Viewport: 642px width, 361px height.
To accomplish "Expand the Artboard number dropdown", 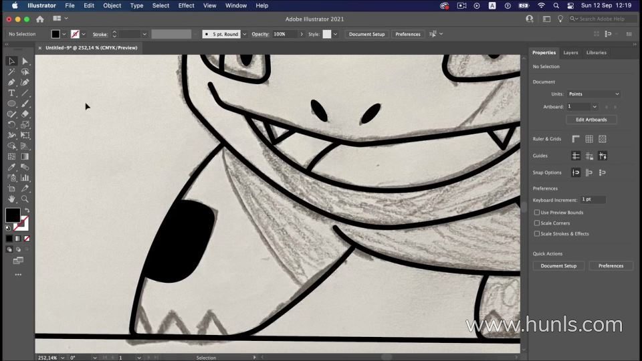I will pos(582,106).
